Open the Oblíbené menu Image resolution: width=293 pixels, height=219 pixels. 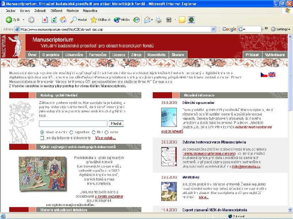[x=57, y=11]
